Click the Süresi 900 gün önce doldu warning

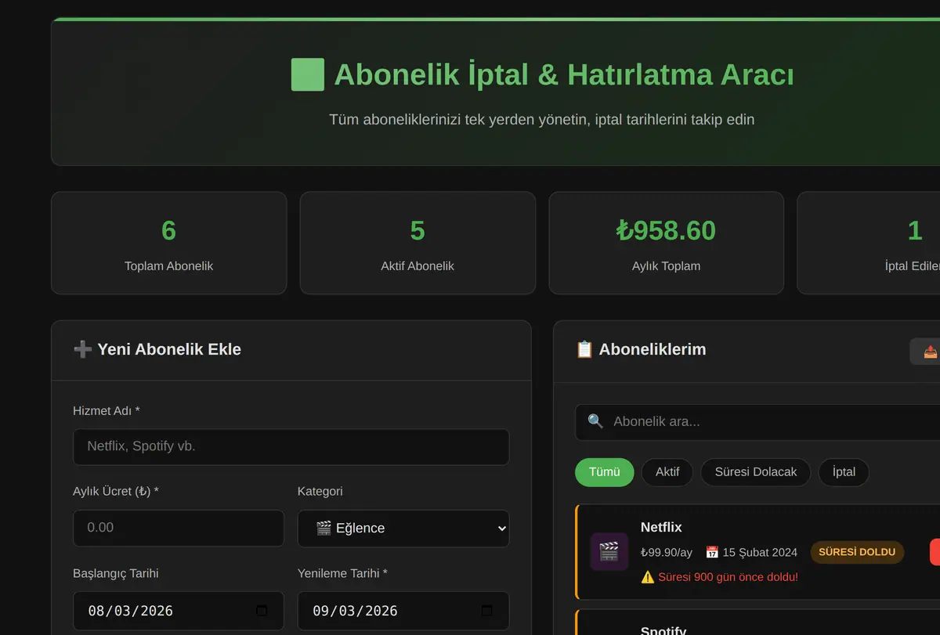click(x=728, y=577)
